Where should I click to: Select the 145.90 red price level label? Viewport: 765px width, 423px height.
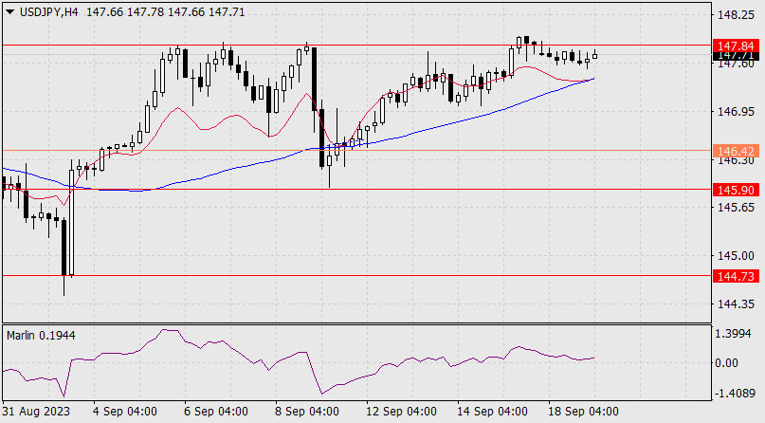736,190
